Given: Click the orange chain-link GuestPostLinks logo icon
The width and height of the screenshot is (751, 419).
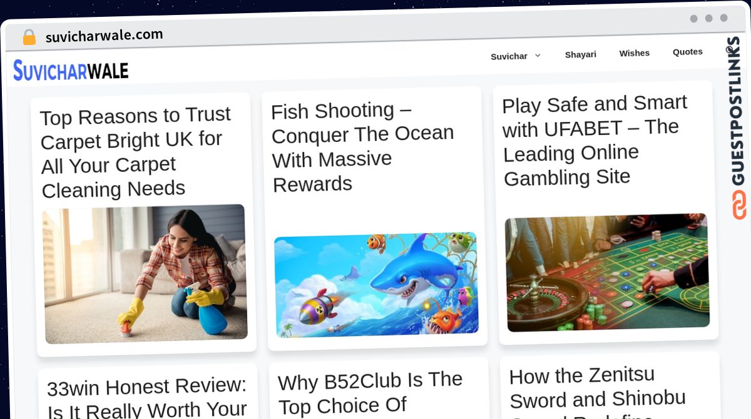Looking at the screenshot, I should pyautogui.click(x=739, y=205).
